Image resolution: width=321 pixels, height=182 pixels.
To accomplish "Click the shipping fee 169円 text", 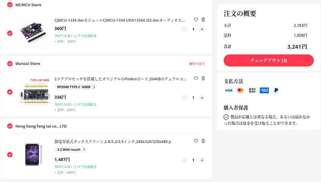I will click(x=65, y=42).
